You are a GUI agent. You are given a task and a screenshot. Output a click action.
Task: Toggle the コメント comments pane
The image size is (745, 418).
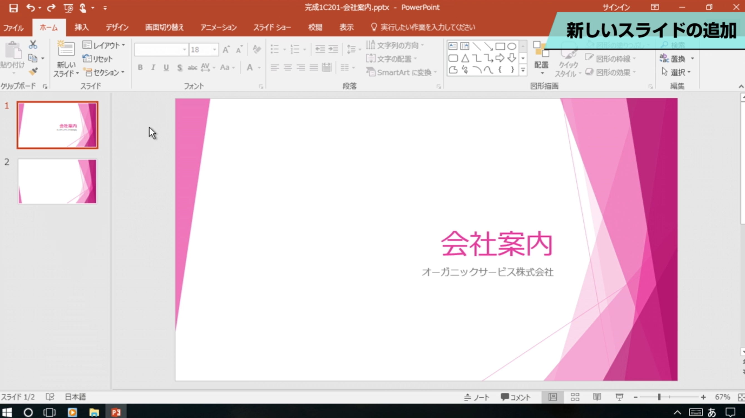pos(516,397)
